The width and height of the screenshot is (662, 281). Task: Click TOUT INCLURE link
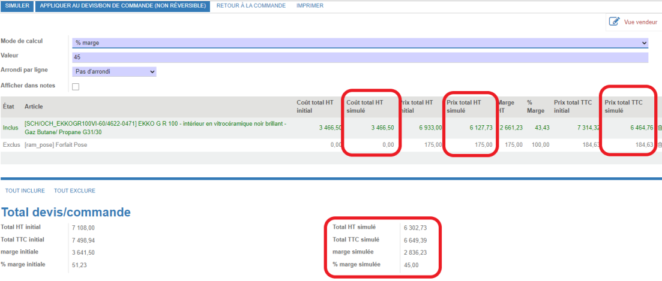pos(25,191)
